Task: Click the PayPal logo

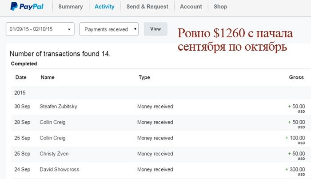Action: [x=27, y=7]
